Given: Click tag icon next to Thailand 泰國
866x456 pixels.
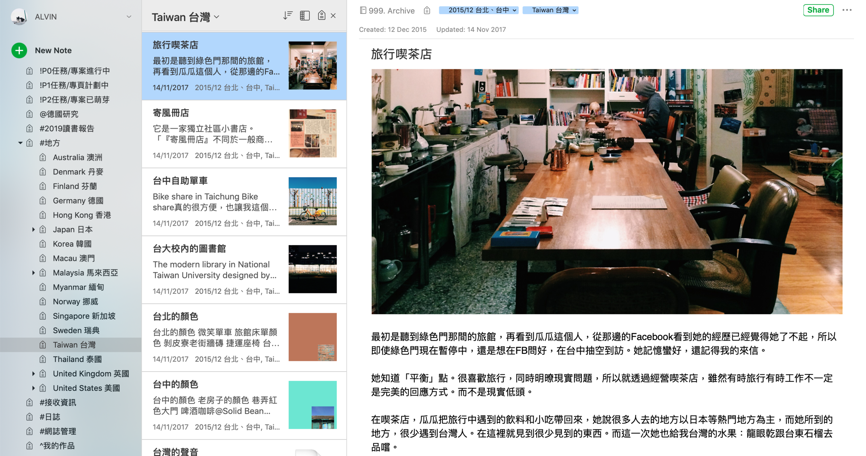Looking at the screenshot, I should 43,359.
